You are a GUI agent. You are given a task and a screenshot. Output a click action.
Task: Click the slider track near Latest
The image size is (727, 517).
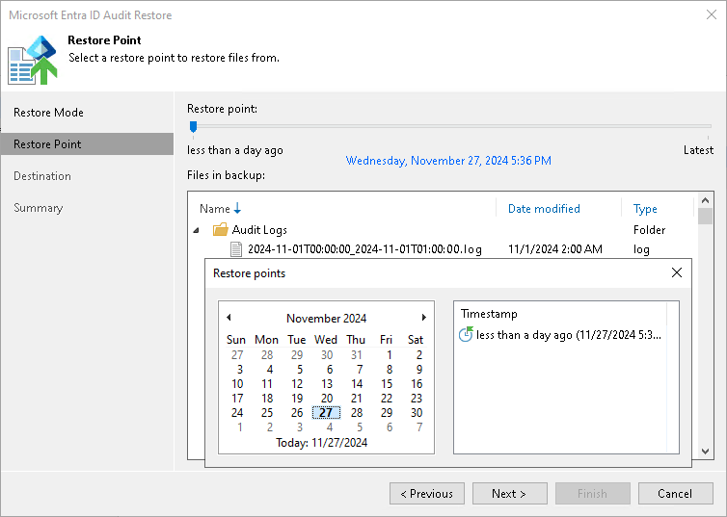point(708,126)
